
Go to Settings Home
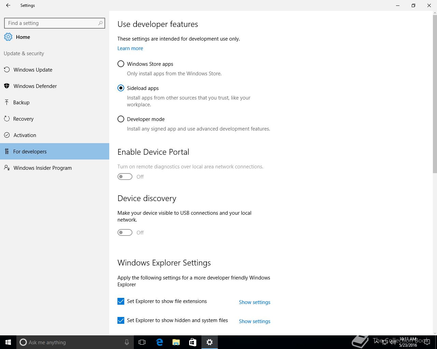coord(55,37)
